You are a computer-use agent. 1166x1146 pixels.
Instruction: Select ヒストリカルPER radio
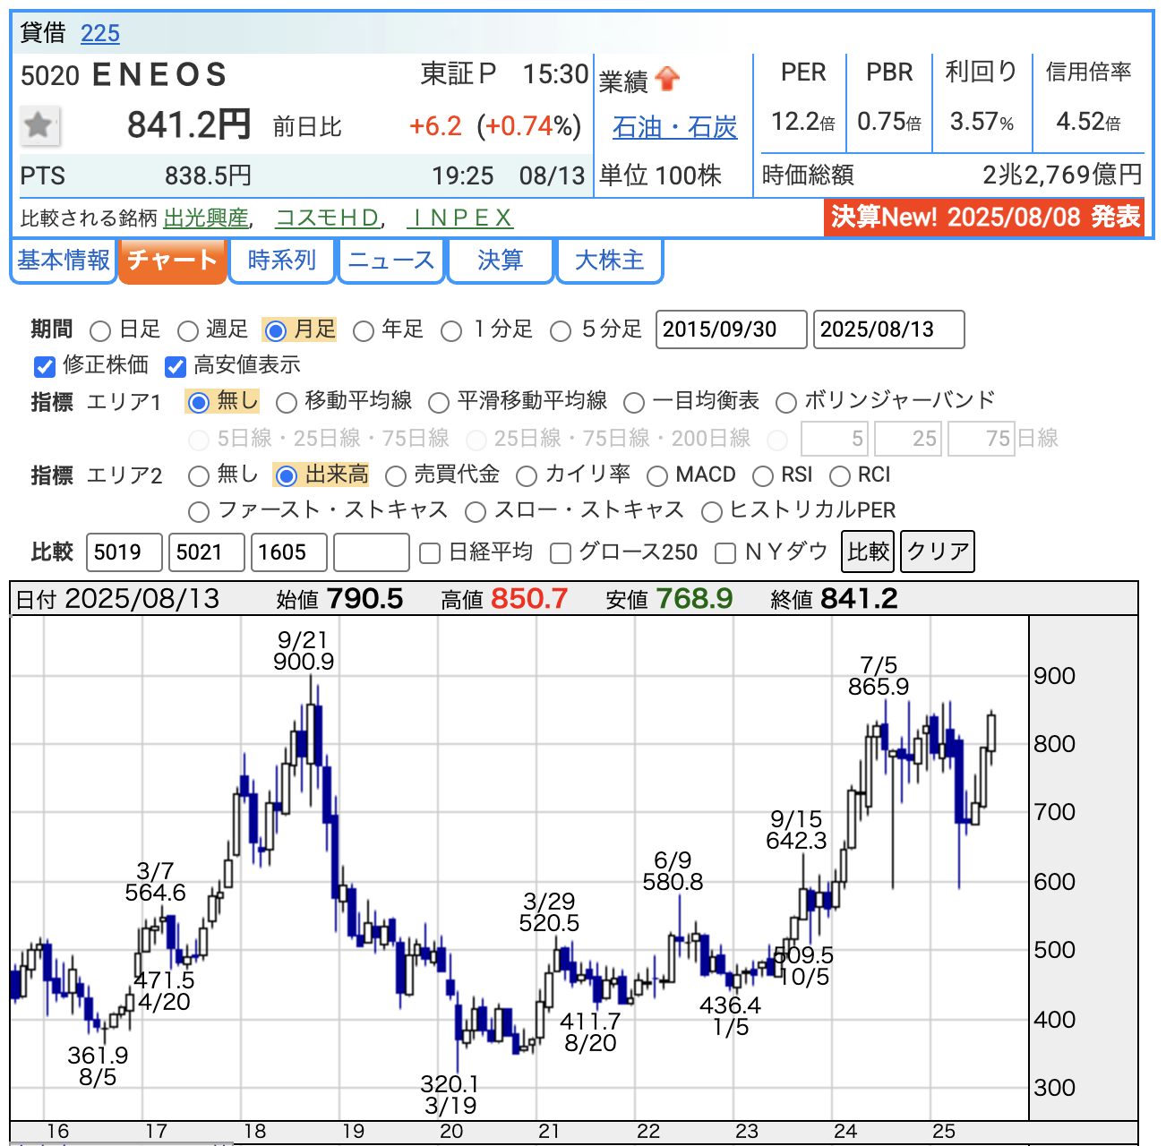(712, 512)
